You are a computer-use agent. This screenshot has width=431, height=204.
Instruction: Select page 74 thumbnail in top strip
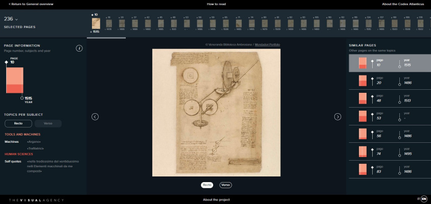252,23
